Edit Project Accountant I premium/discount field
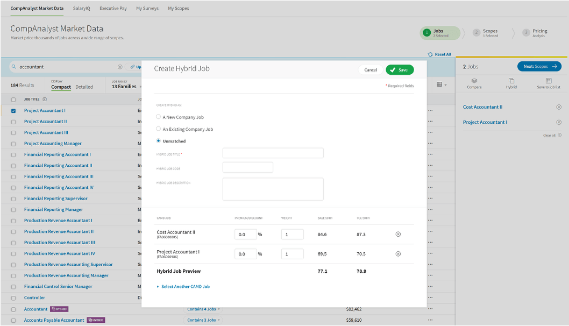 pos(246,254)
